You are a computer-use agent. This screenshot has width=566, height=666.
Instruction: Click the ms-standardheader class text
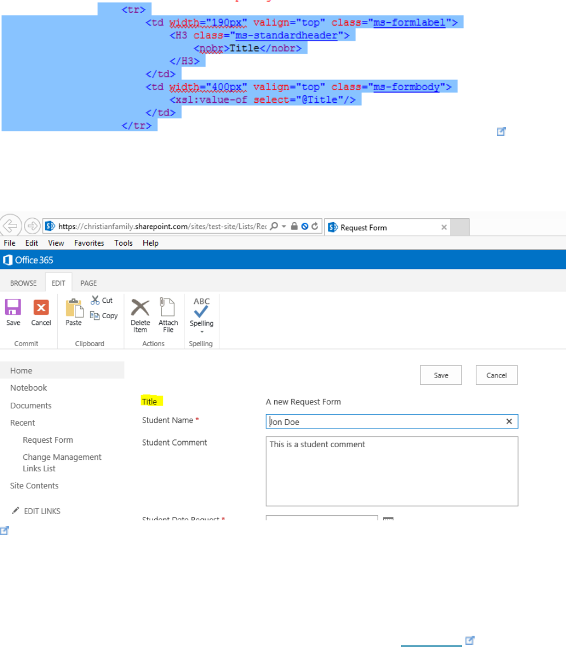[x=286, y=35]
